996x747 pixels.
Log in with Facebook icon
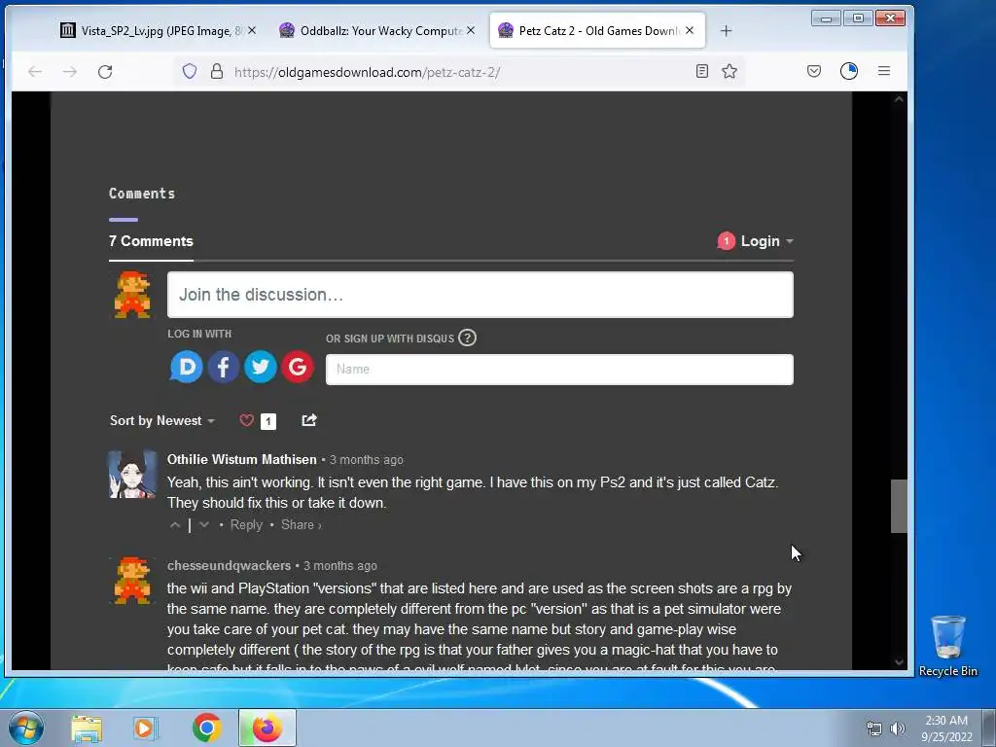pos(223,367)
